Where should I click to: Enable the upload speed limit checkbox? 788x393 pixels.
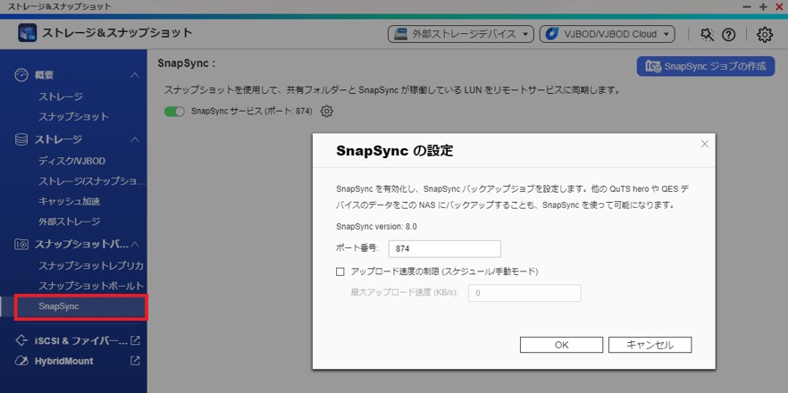(340, 272)
